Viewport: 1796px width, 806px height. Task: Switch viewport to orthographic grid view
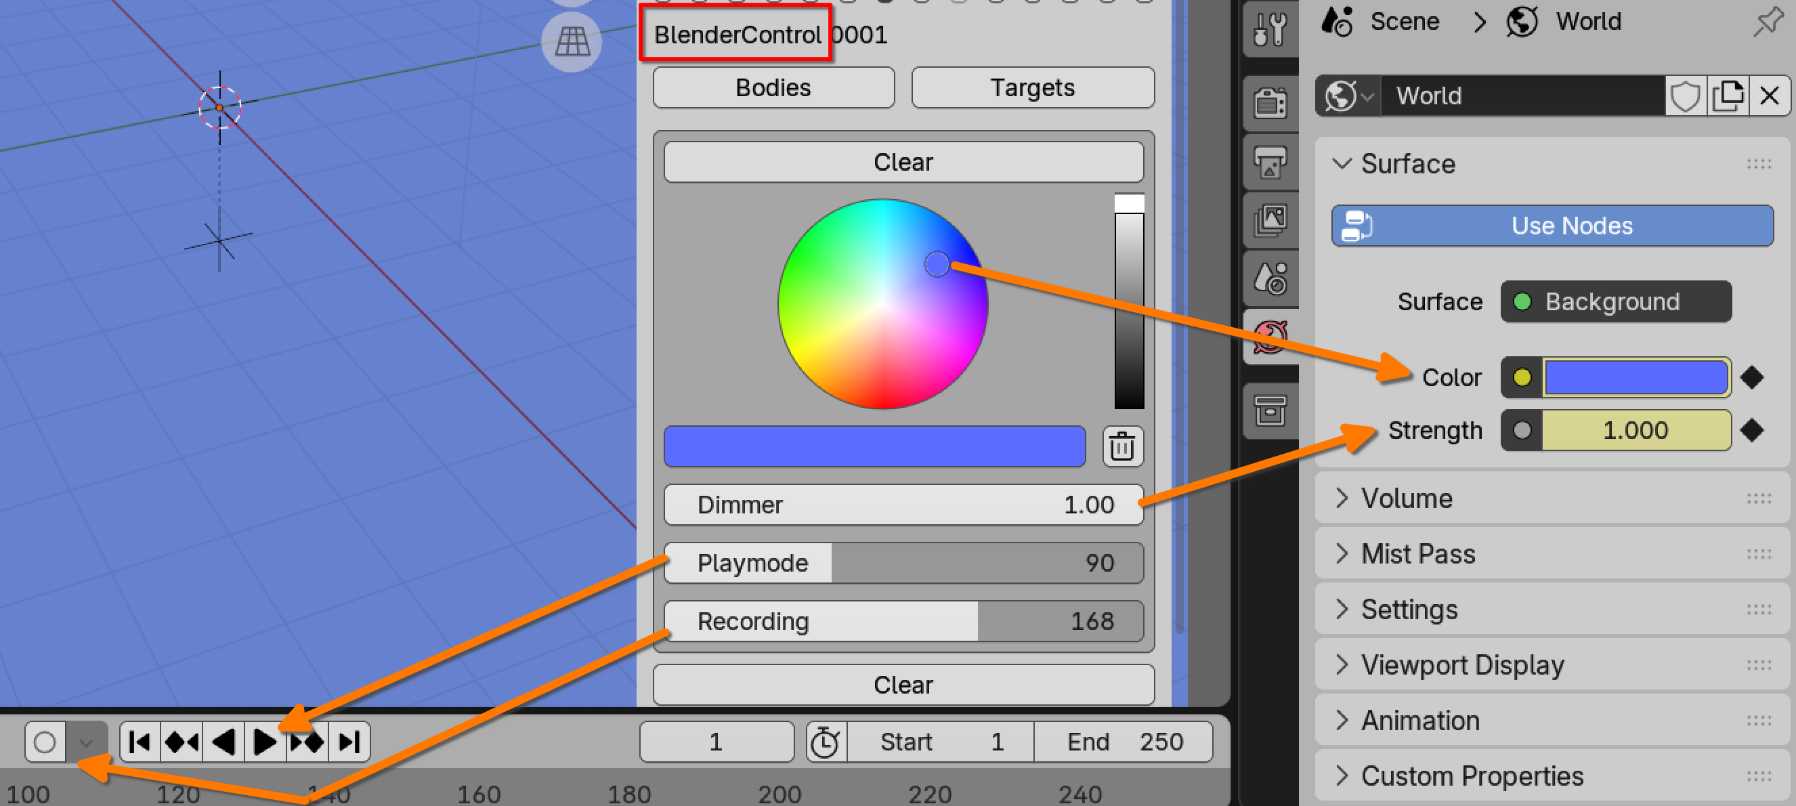tap(572, 43)
